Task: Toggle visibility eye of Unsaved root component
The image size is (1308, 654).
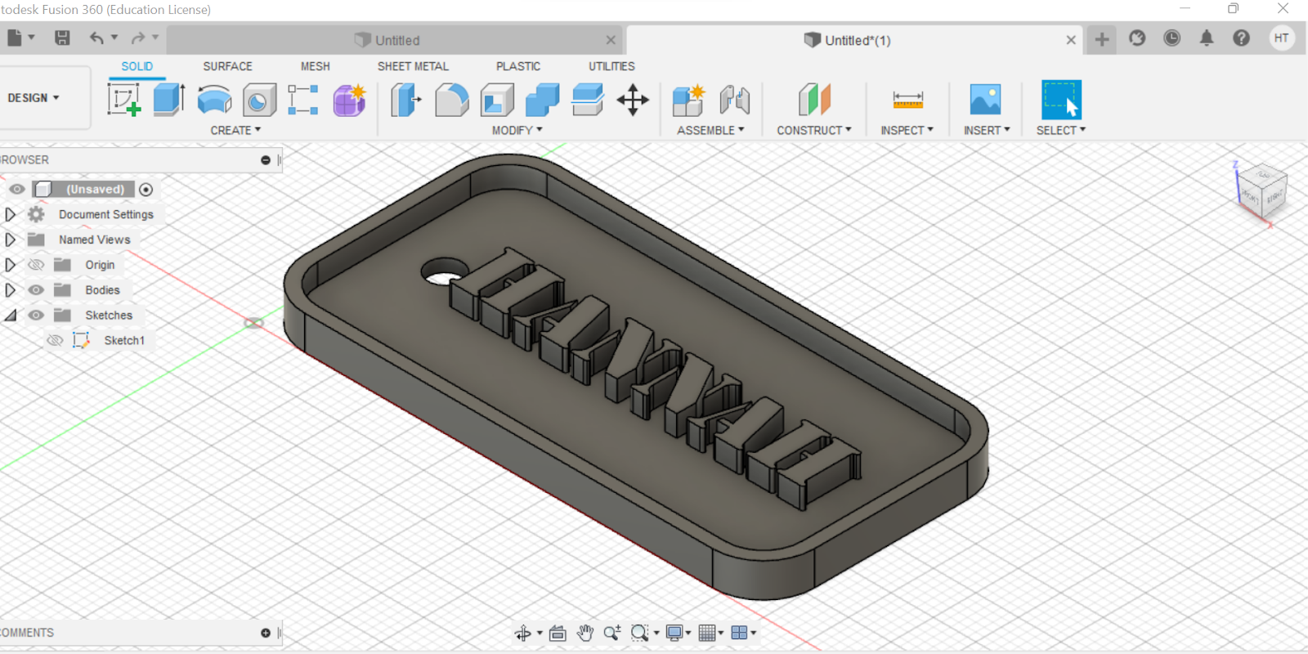Action: coord(16,189)
